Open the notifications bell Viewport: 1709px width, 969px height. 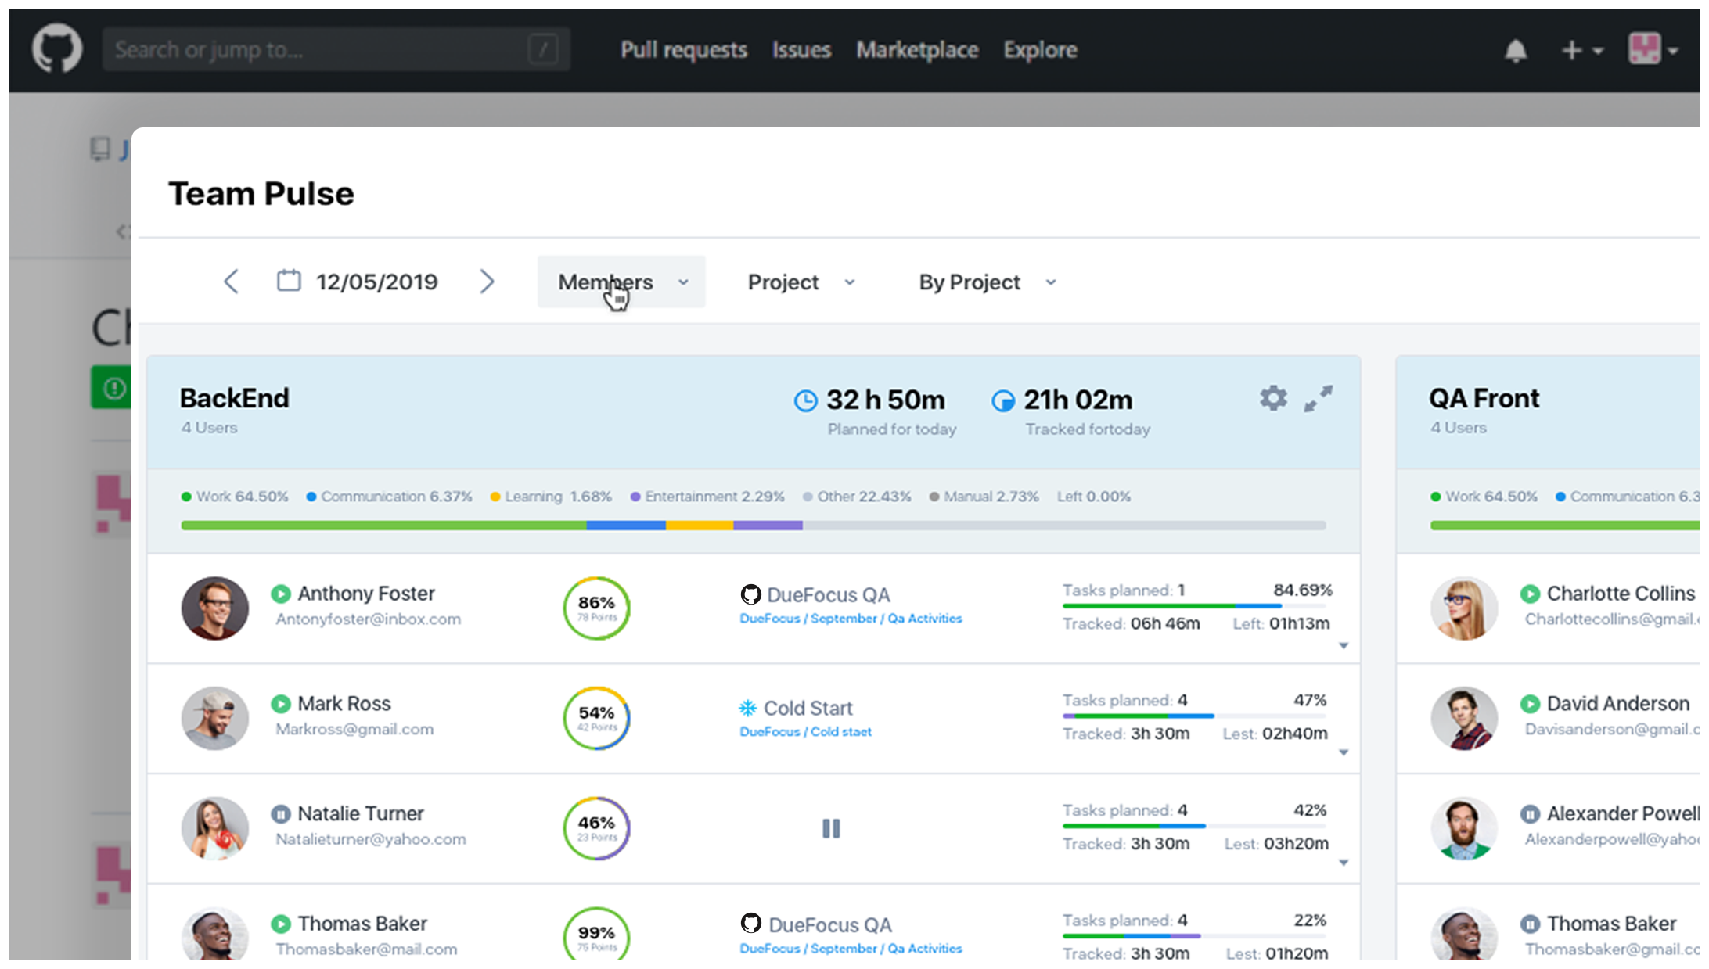(1516, 51)
